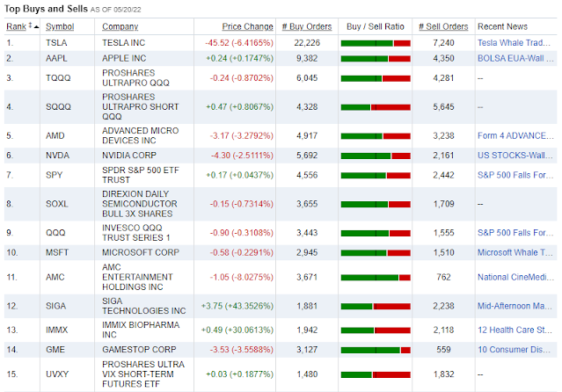The image size is (562, 392).
Task: Click TESLA INC company name
Action: coord(123,43)
